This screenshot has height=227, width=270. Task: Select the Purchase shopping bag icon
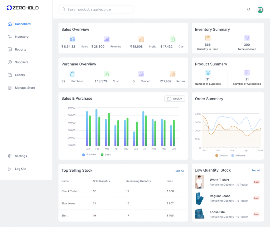coord(72,74)
